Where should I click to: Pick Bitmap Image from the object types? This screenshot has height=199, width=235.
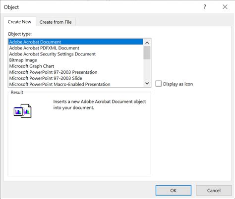coord(76,60)
